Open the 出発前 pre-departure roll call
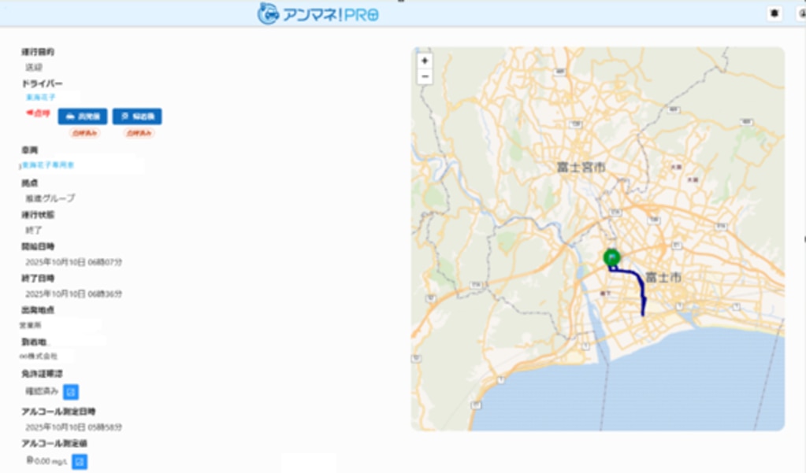Image resolution: width=806 pixels, height=473 pixels. (83, 116)
